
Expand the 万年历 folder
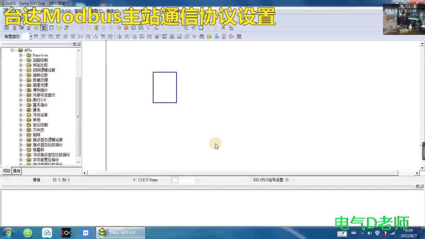[x=21, y=130]
